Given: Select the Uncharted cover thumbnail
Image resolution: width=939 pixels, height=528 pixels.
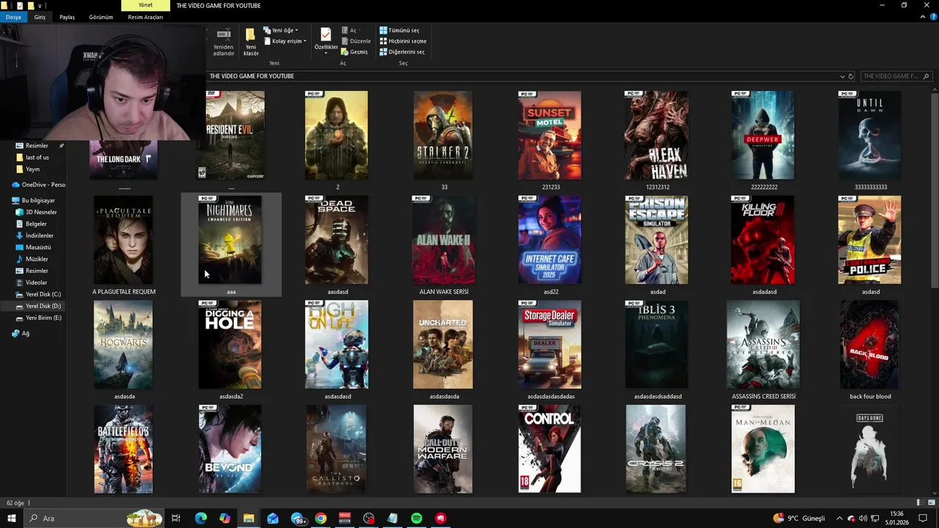Looking at the screenshot, I should pyautogui.click(x=443, y=345).
